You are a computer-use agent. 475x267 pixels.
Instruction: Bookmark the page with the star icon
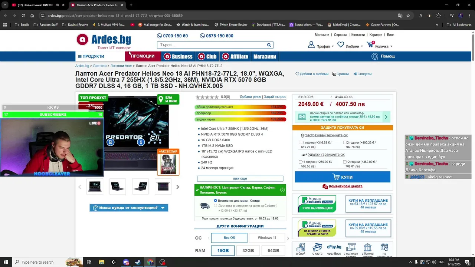[x=408, y=16]
